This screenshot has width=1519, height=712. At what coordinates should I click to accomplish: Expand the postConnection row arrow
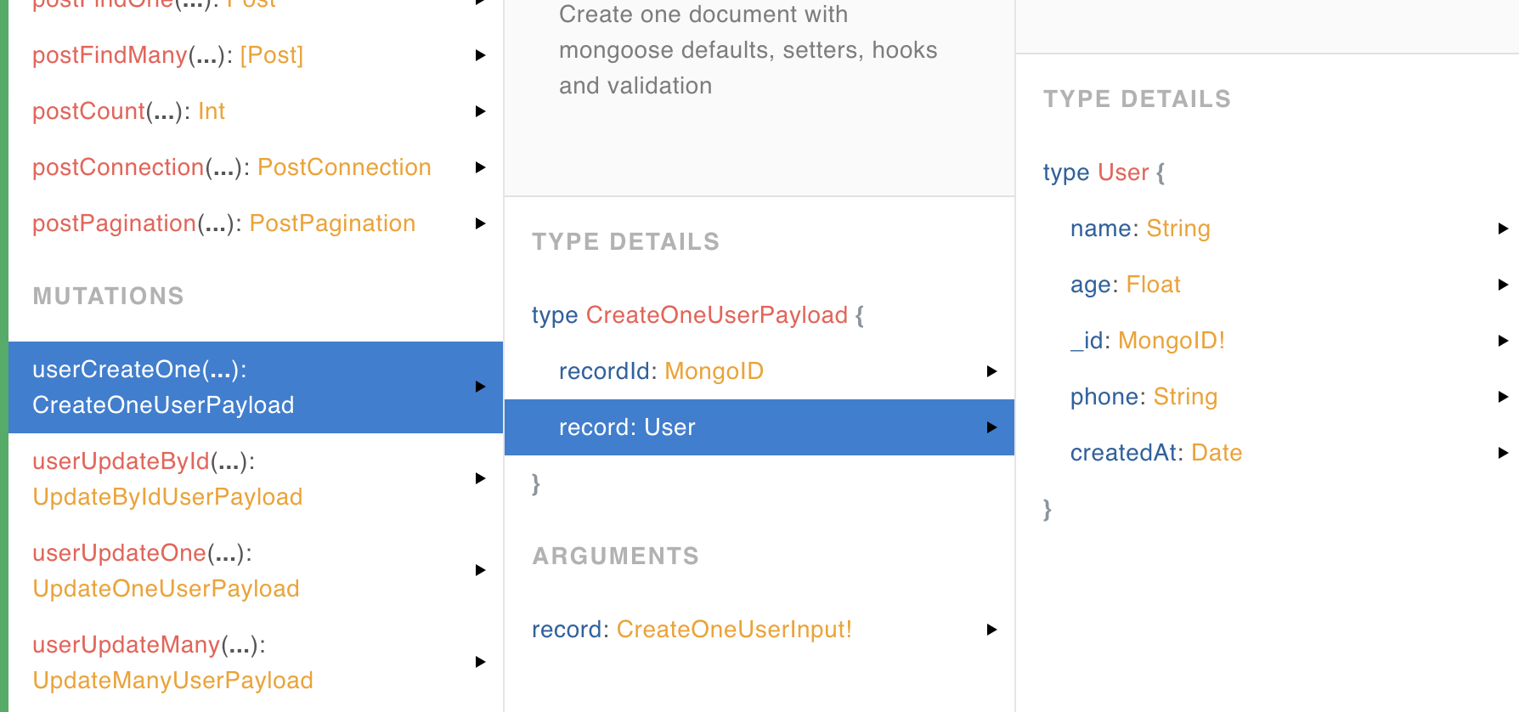(481, 167)
